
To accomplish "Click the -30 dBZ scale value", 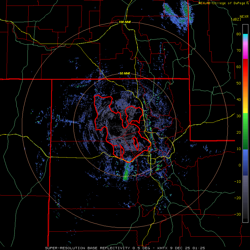I will (x=237, y=214).
